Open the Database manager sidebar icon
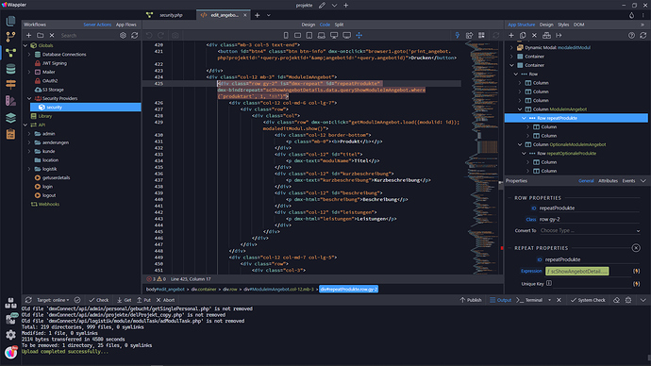This screenshot has height=366, width=651. (10, 69)
